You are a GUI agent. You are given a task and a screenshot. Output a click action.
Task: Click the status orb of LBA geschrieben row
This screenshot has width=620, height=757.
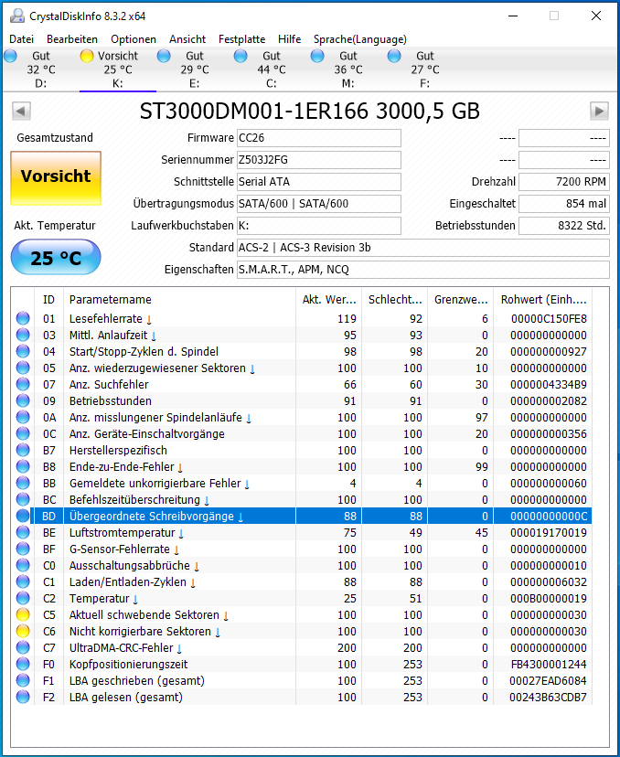pyautogui.click(x=23, y=680)
